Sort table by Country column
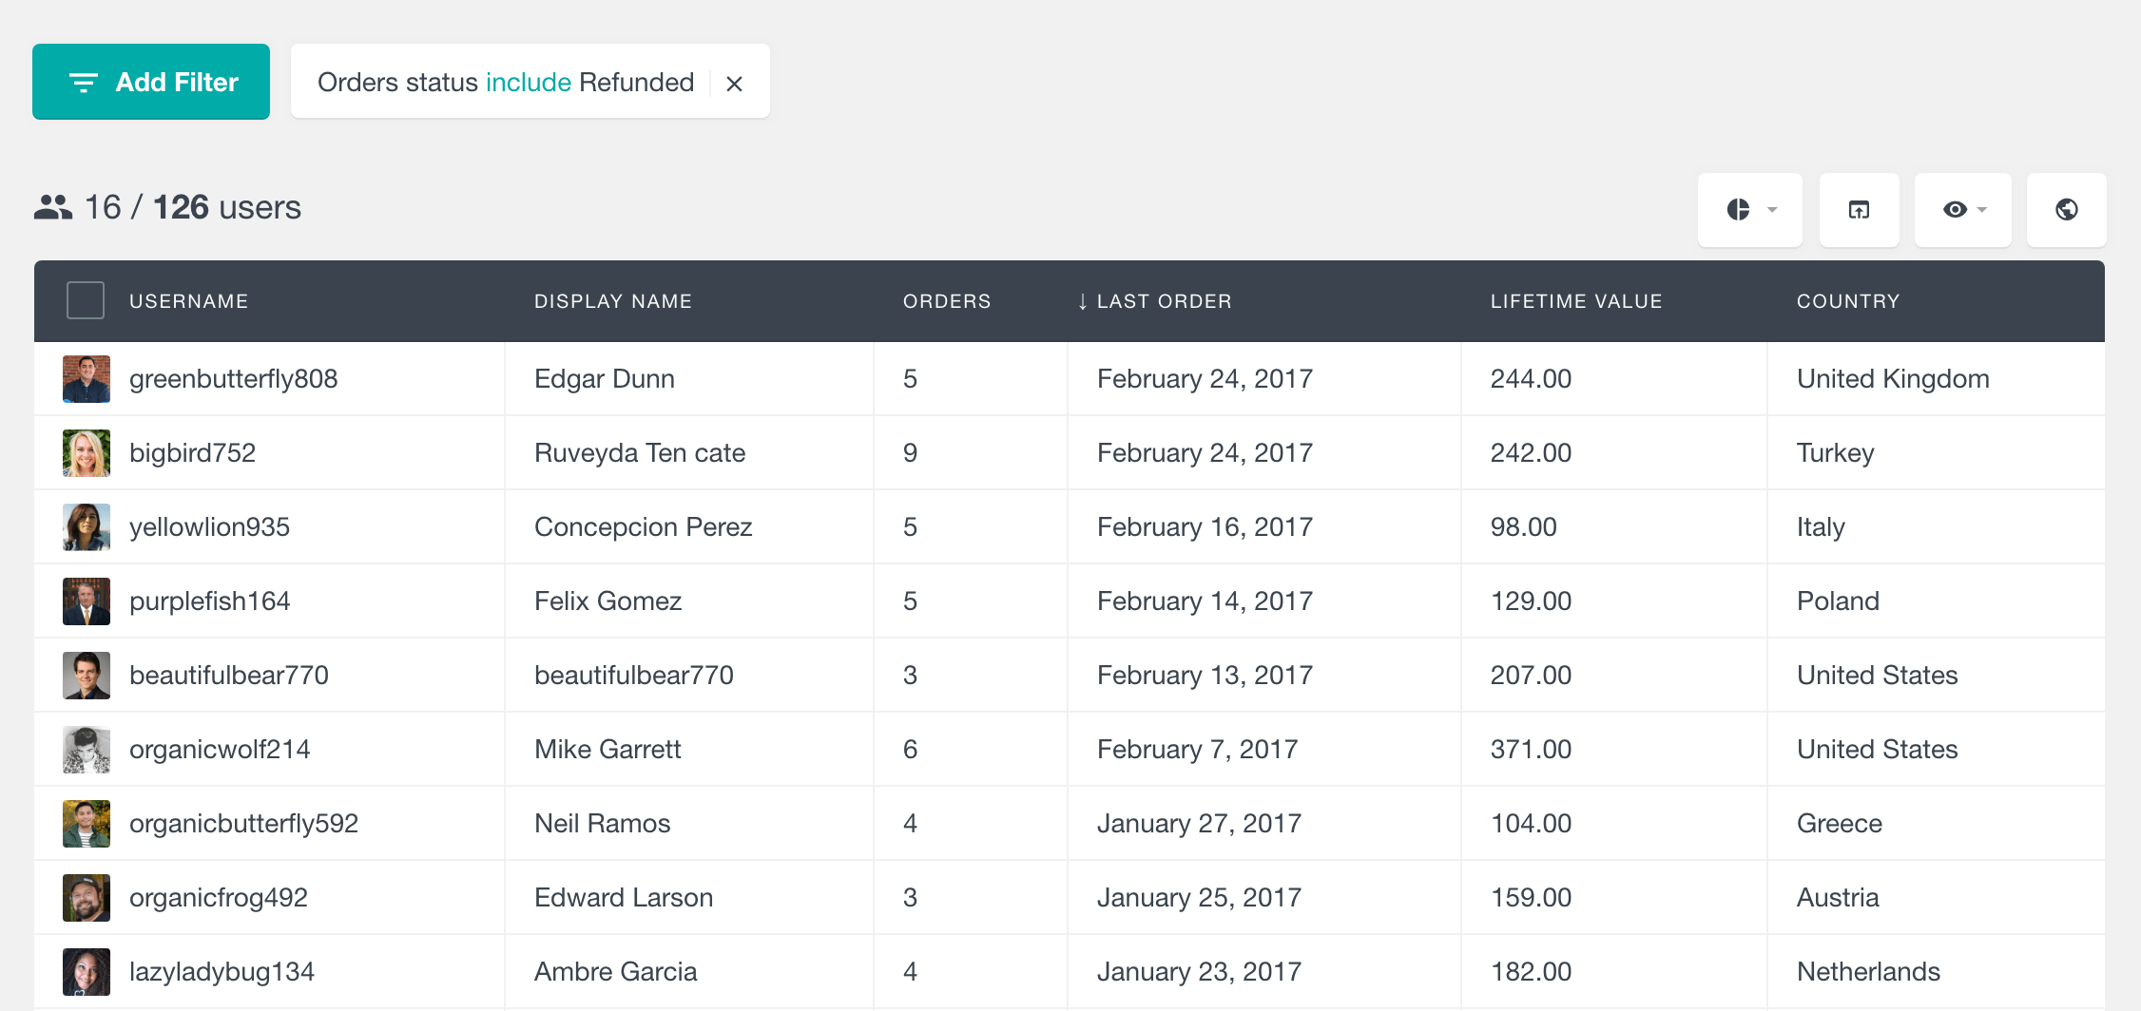Viewport: 2141px width, 1011px height. (x=1847, y=301)
